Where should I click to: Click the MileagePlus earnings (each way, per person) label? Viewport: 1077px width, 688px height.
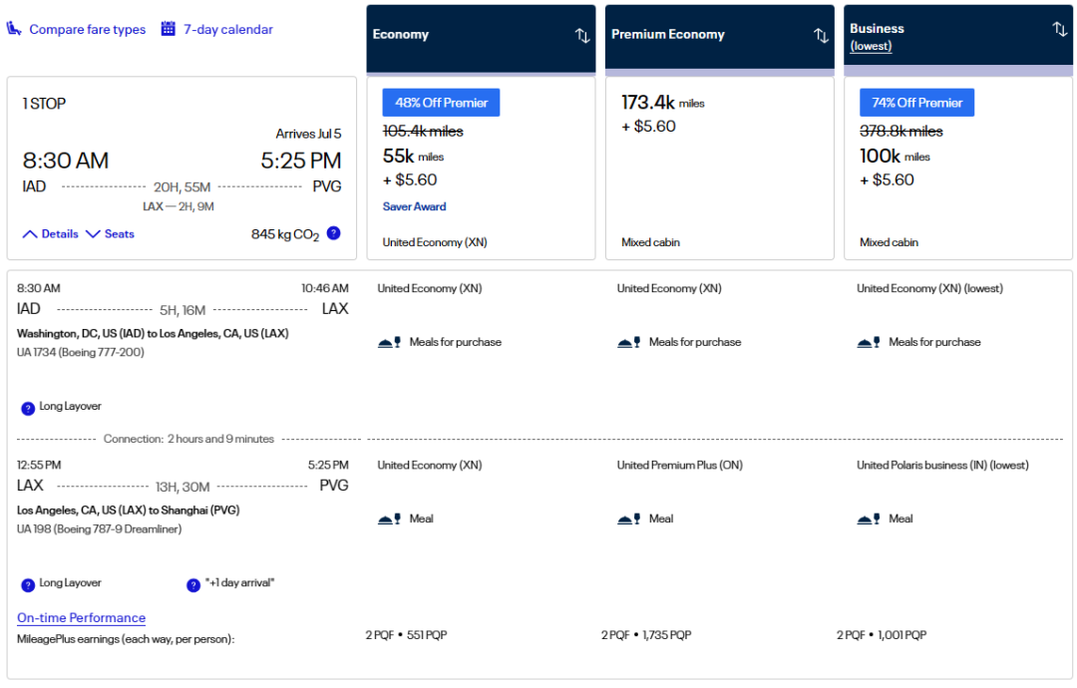126,639
